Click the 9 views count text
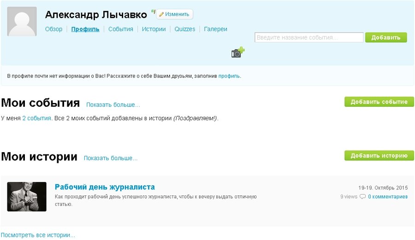 point(349,197)
